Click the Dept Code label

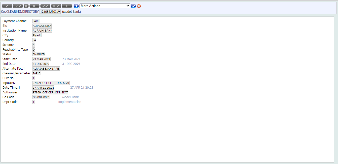pos(10,102)
